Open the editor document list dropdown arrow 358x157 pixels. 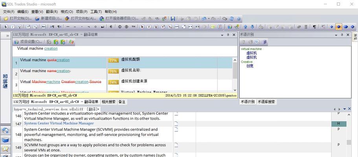[345, 109]
